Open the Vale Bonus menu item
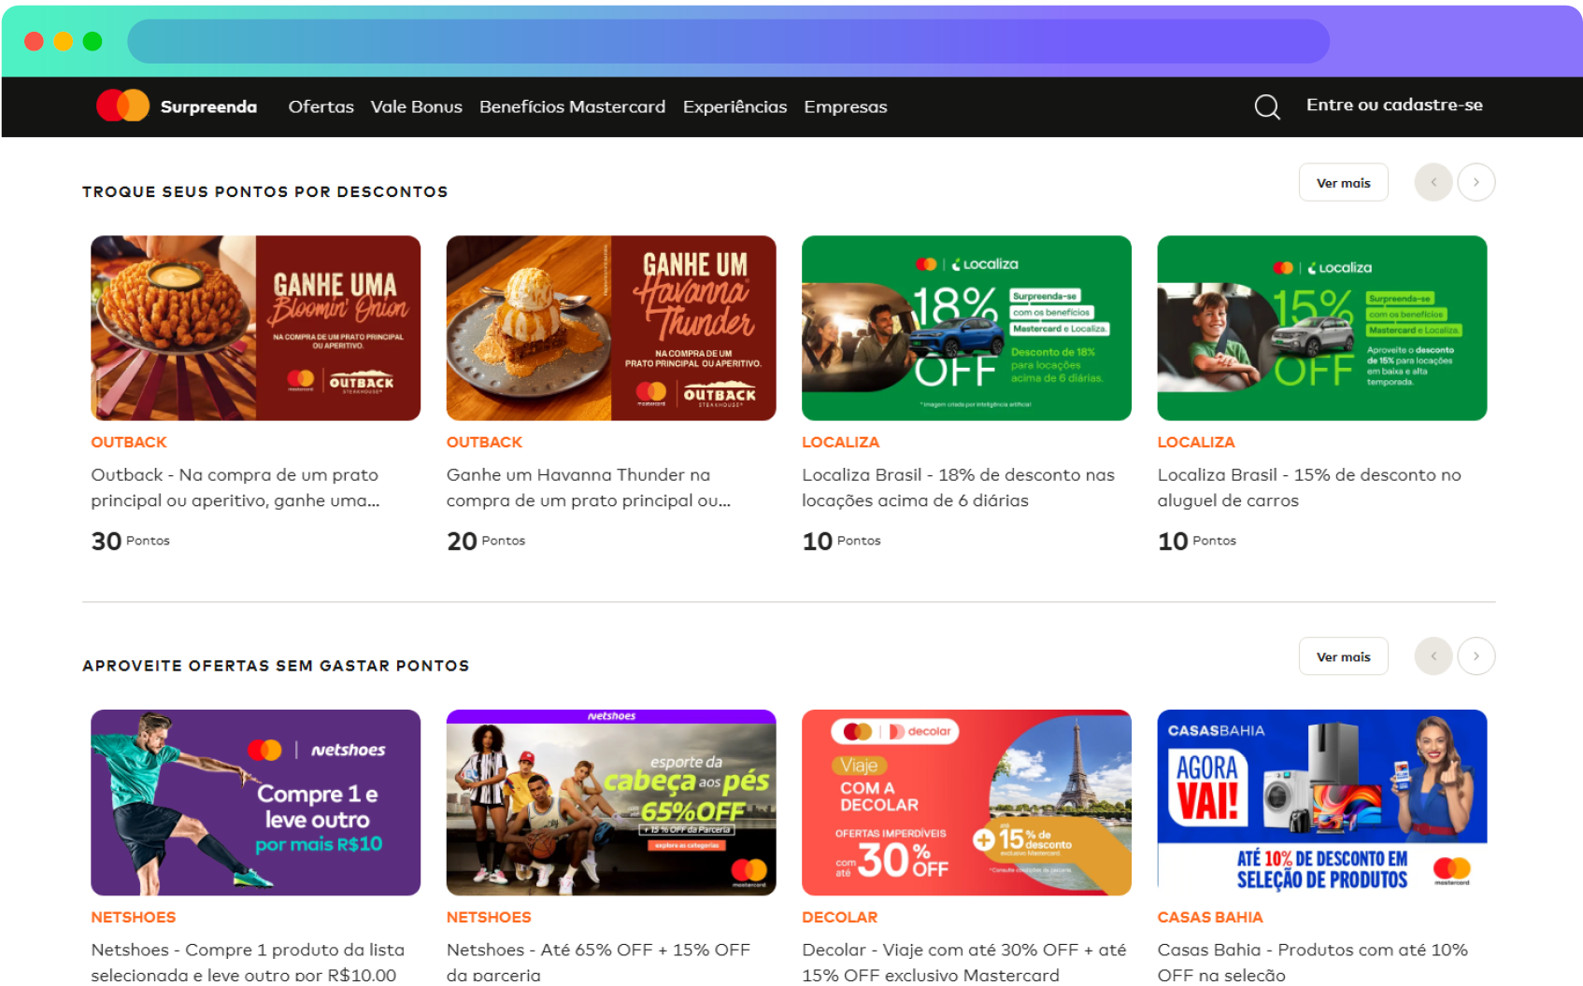 pos(416,106)
